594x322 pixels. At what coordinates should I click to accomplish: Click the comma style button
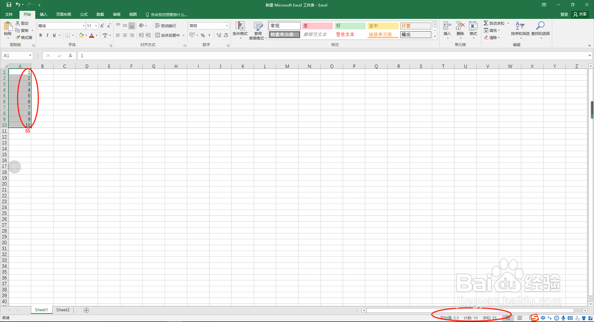click(x=209, y=35)
